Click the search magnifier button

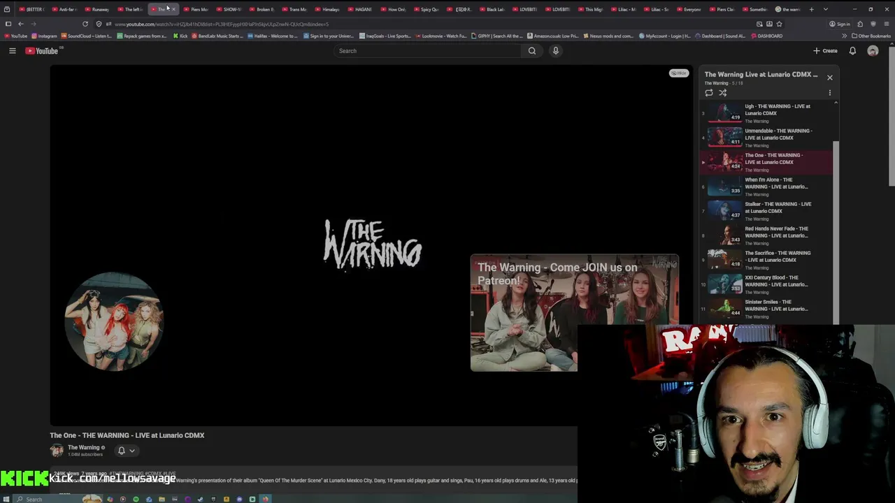coord(532,51)
